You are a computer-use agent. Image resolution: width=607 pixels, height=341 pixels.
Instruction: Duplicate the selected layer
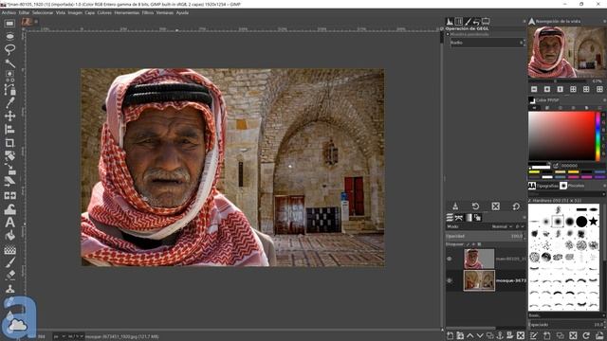[490, 335]
